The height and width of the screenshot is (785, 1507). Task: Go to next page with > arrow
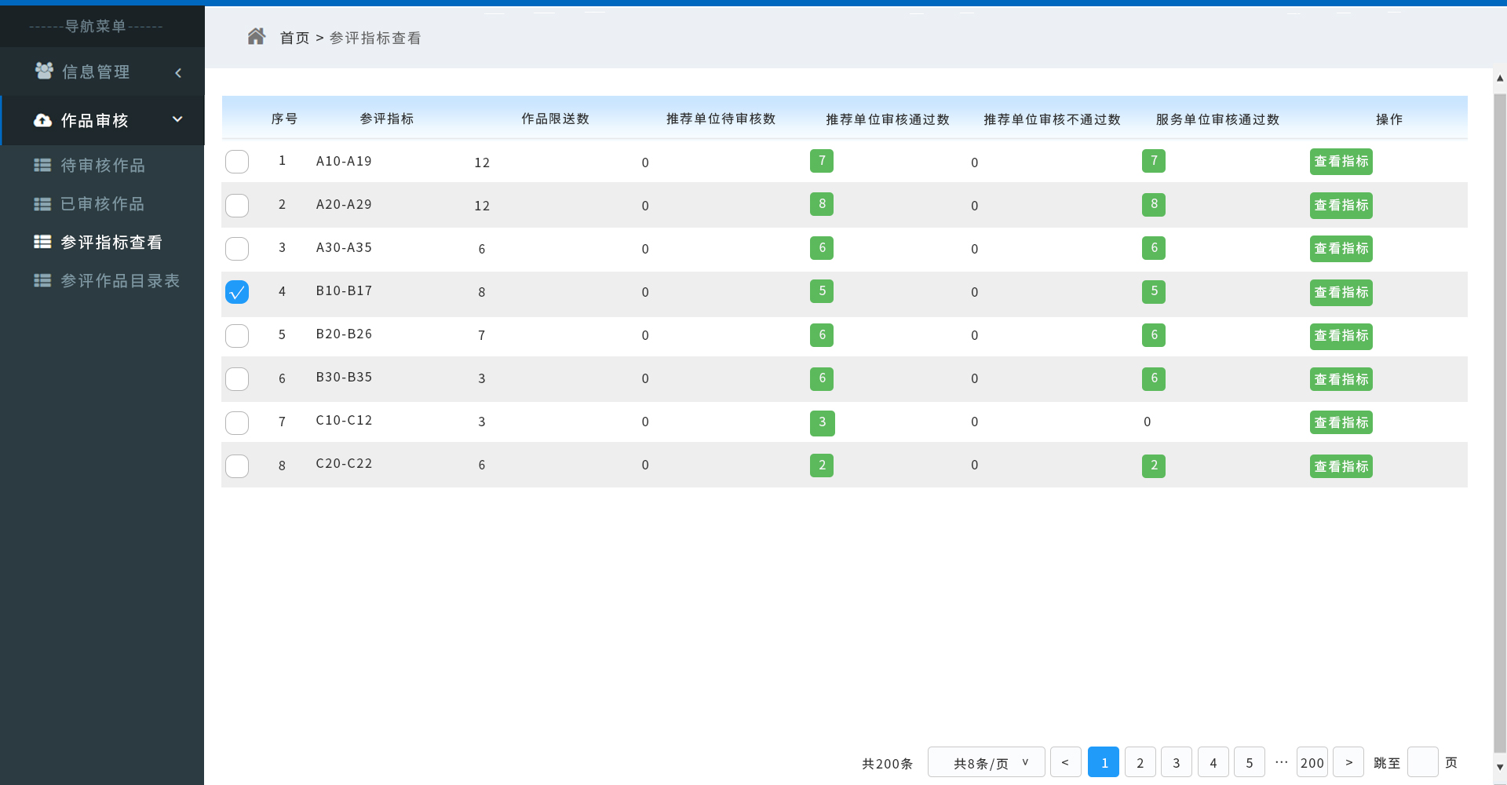1348,762
